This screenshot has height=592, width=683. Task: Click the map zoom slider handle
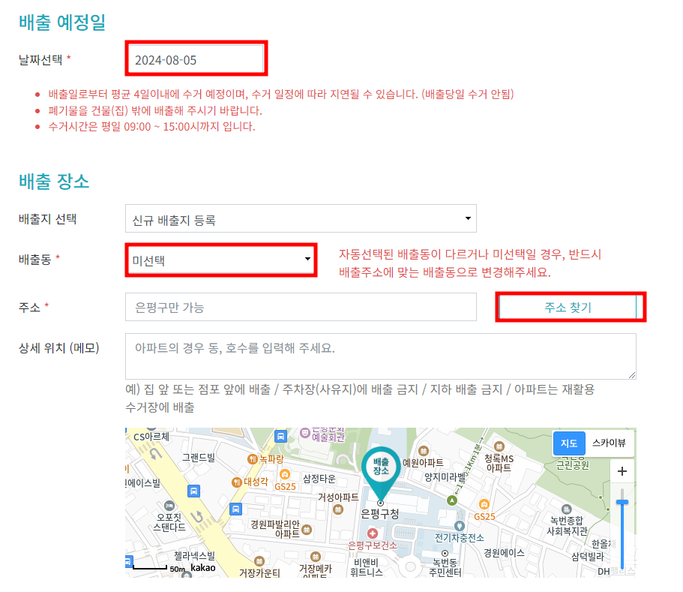622,501
